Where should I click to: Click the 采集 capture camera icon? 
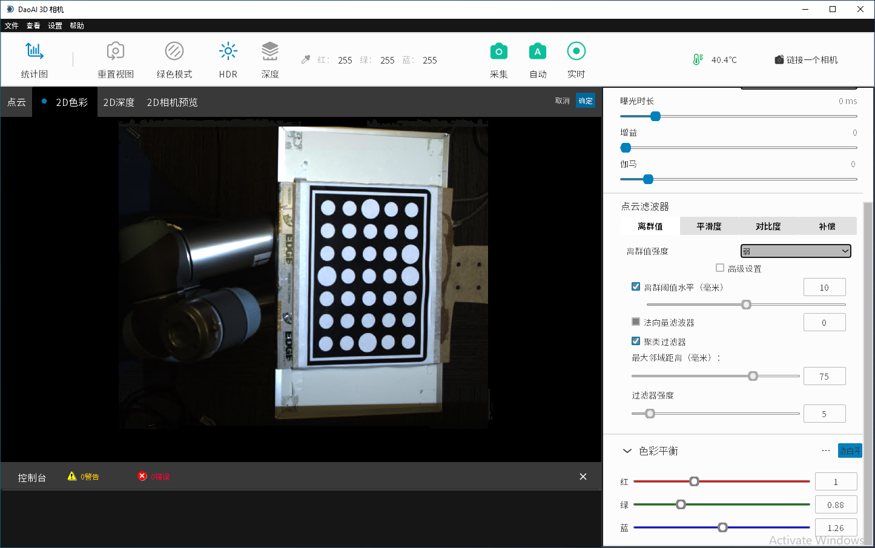pyautogui.click(x=499, y=51)
